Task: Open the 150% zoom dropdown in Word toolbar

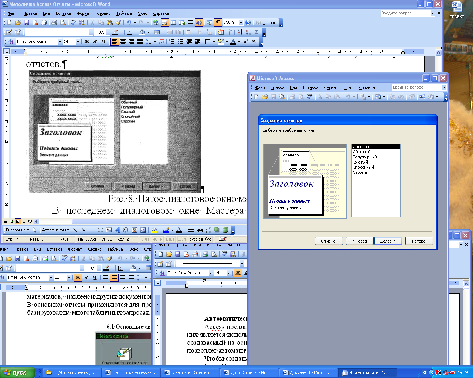Action: [241, 23]
